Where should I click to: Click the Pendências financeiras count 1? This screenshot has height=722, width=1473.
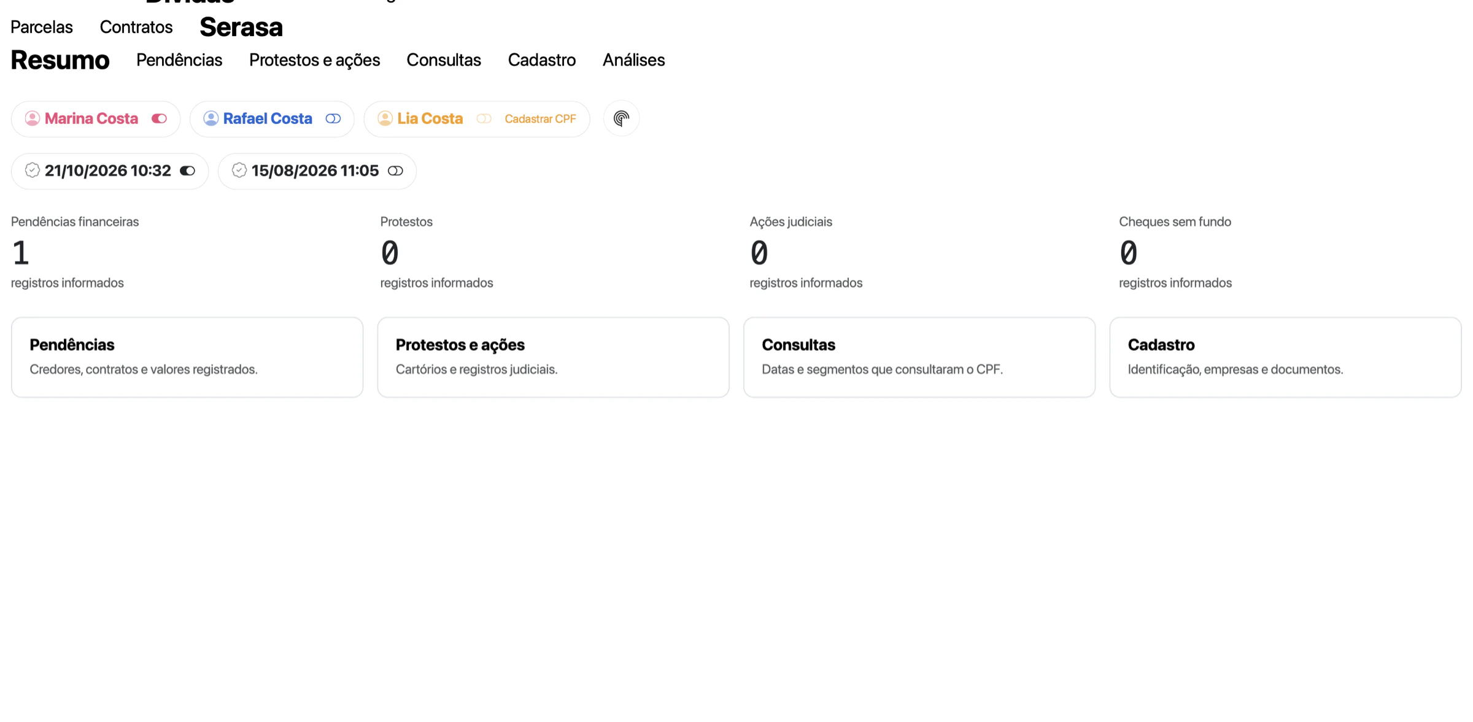(x=21, y=253)
